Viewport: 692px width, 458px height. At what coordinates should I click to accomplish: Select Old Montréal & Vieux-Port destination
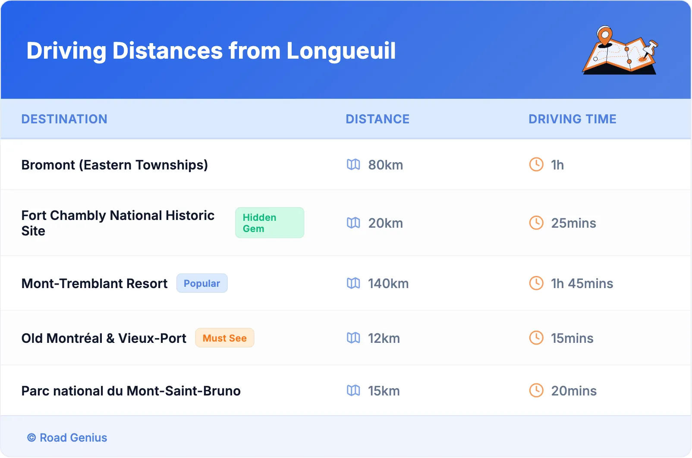(x=104, y=338)
